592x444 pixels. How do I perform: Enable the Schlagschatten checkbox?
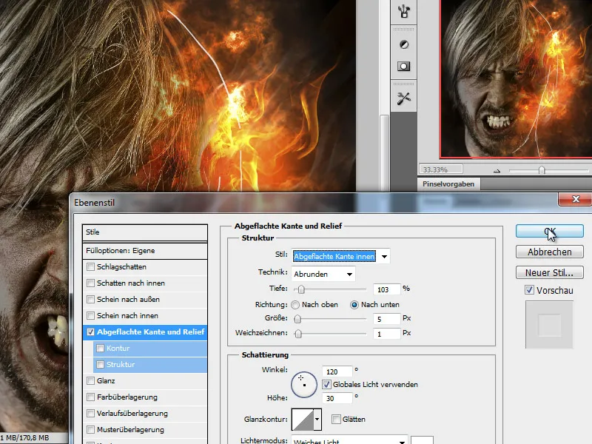coord(90,267)
